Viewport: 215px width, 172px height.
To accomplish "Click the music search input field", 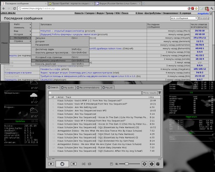I will pos(95,93).
